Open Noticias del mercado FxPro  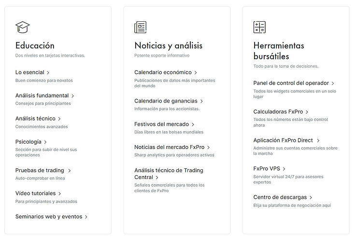[170, 147]
